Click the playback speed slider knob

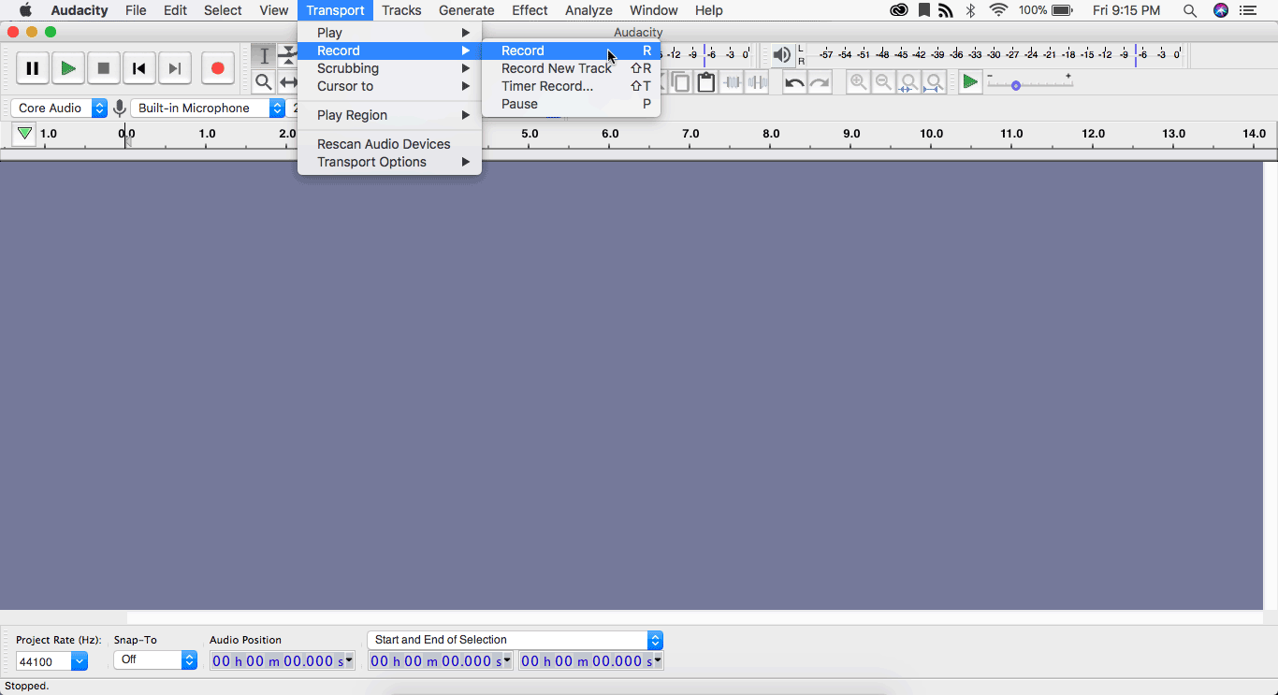(1016, 86)
